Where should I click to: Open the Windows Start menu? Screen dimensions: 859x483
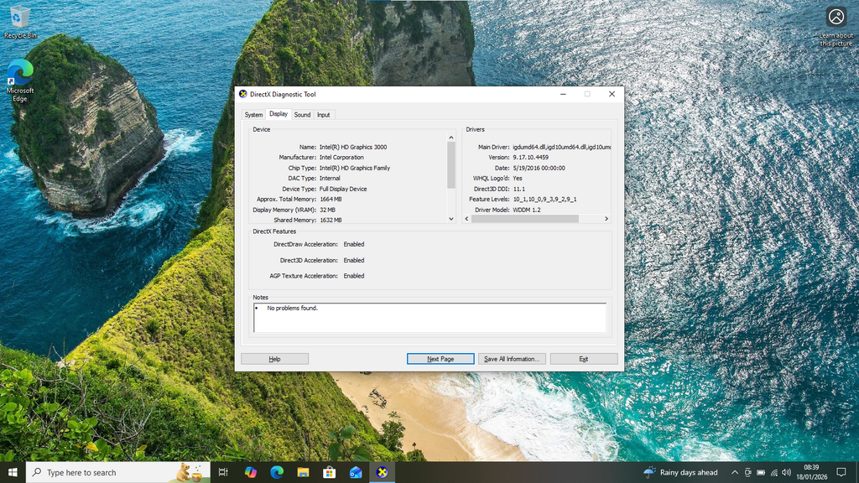click(13, 472)
